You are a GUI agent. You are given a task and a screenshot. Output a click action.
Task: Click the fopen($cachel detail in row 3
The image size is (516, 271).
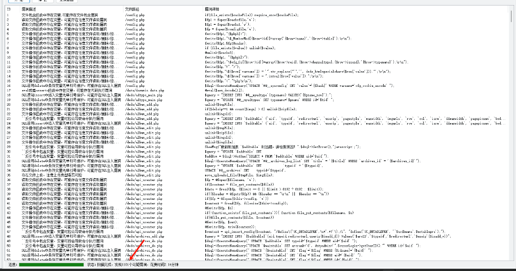(228, 25)
